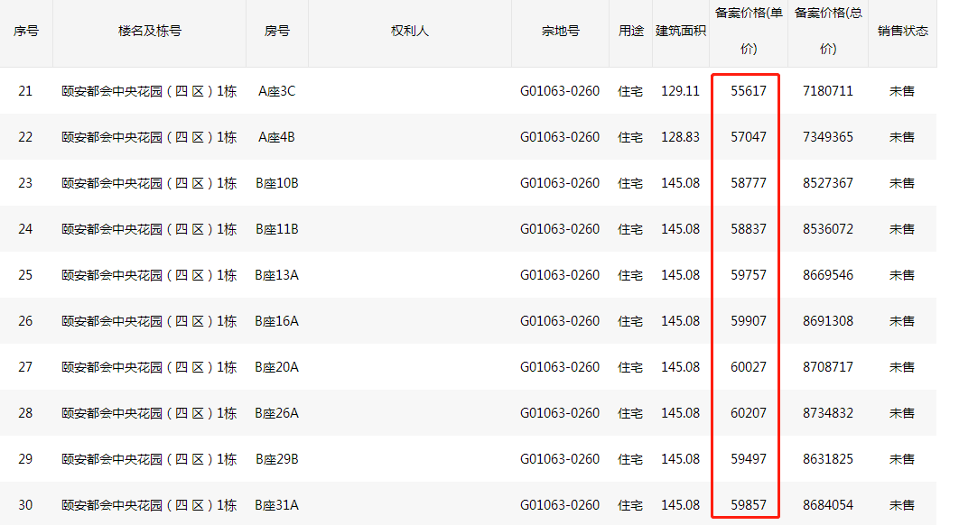The height and width of the screenshot is (525, 959).
Task: Click the 备案价格(单价) column header
Action: [749, 32]
